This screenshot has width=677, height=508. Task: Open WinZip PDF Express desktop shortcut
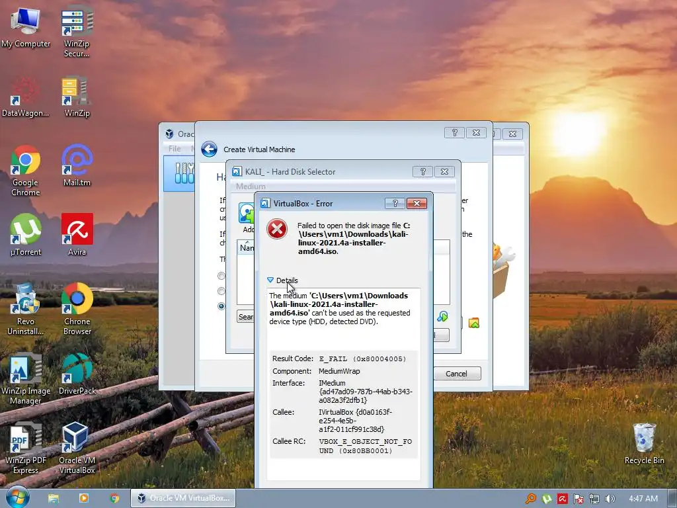coord(26,449)
